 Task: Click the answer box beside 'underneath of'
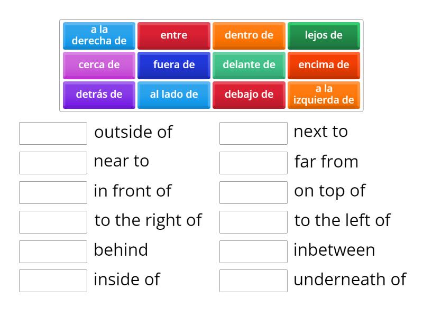coord(253,280)
